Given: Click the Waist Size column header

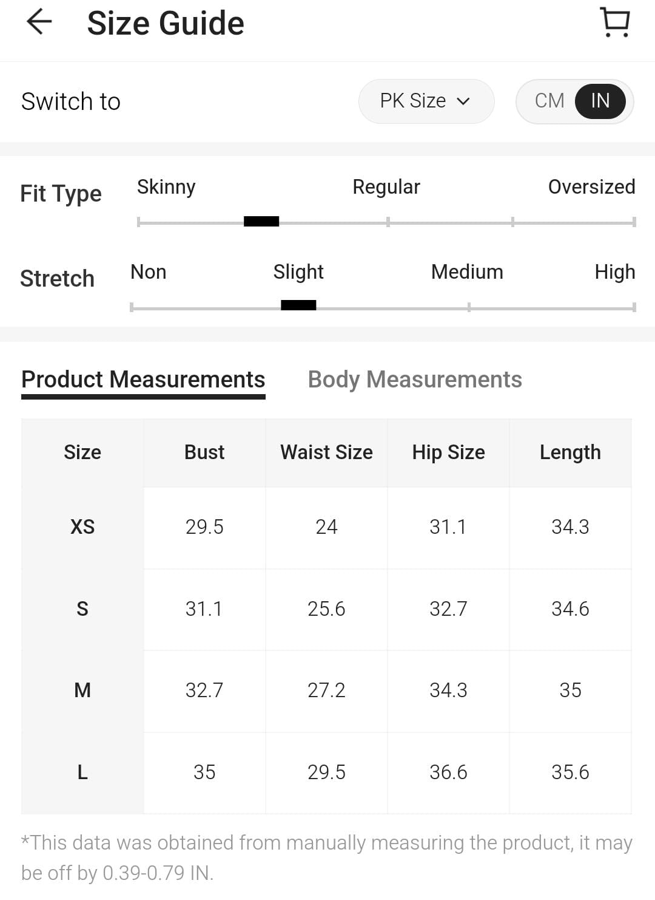Looking at the screenshot, I should click(x=326, y=452).
